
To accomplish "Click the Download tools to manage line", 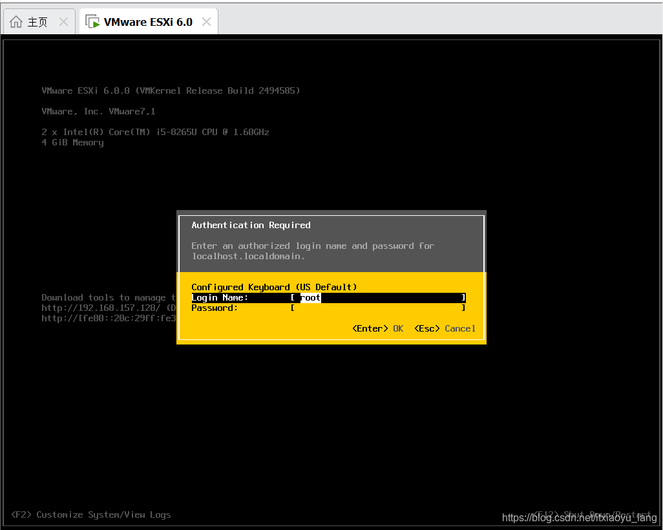I will point(109,298).
